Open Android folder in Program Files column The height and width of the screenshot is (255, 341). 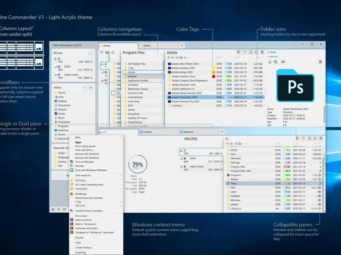tap(143, 76)
